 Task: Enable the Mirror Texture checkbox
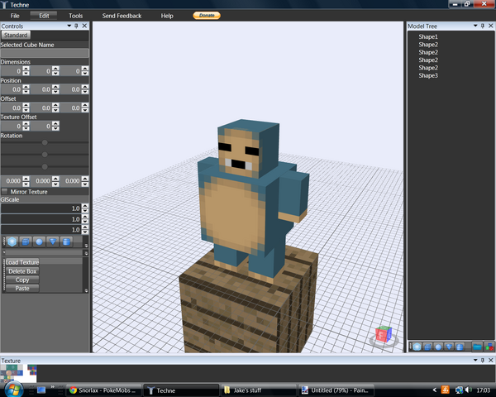coord(4,192)
